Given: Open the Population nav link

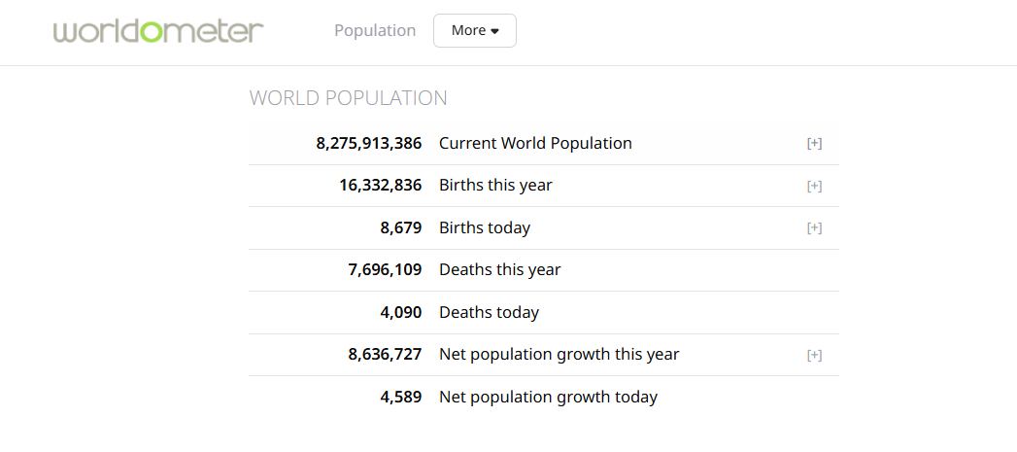Looking at the screenshot, I should [x=375, y=30].
